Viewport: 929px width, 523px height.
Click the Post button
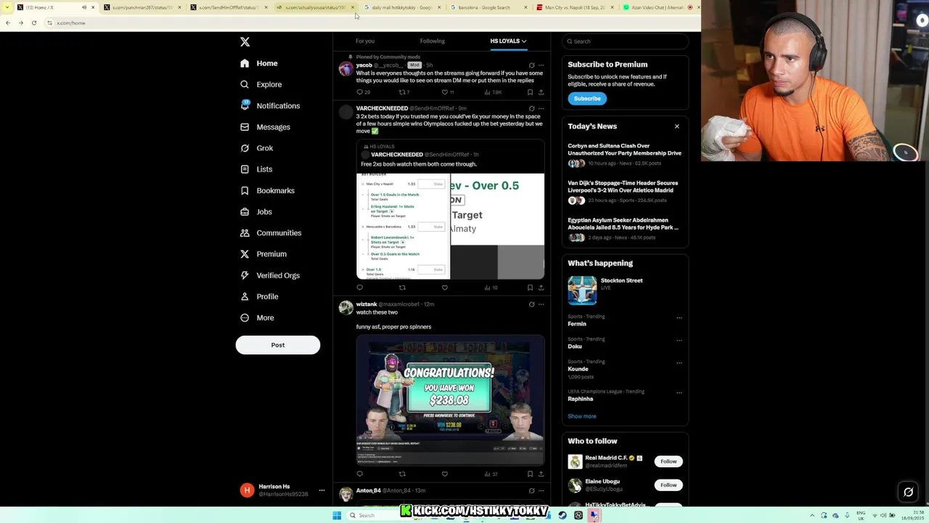pyautogui.click(x=277, y=345)
